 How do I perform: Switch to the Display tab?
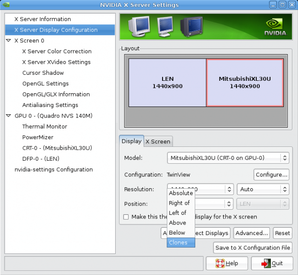tap(131, 141)
